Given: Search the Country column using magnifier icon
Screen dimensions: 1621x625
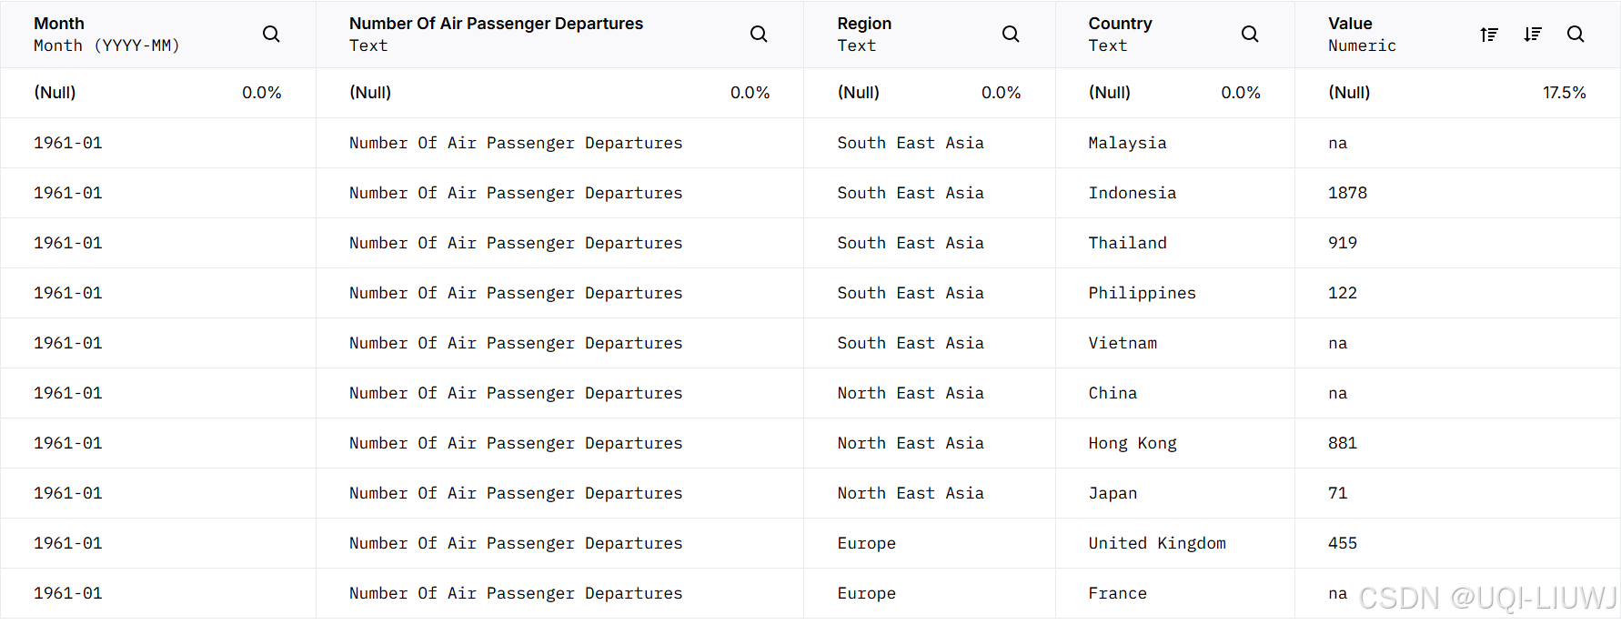Looking at the screenshot, I should click(x=1250, y=35).
